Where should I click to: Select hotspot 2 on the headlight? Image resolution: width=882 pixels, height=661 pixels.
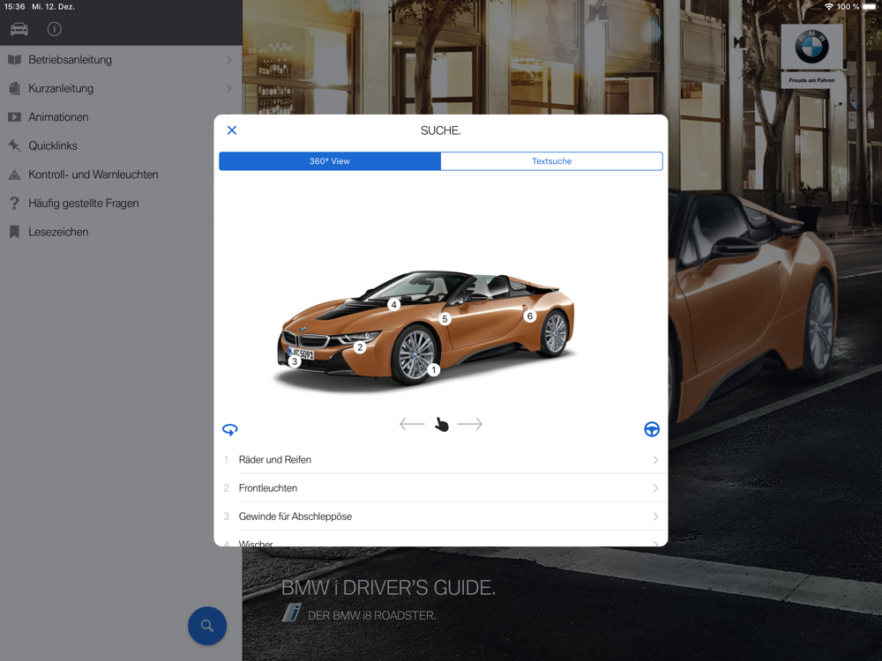click(x=360, y=347)
